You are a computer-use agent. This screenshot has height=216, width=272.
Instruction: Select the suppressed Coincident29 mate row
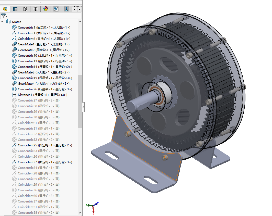(36, 184)
